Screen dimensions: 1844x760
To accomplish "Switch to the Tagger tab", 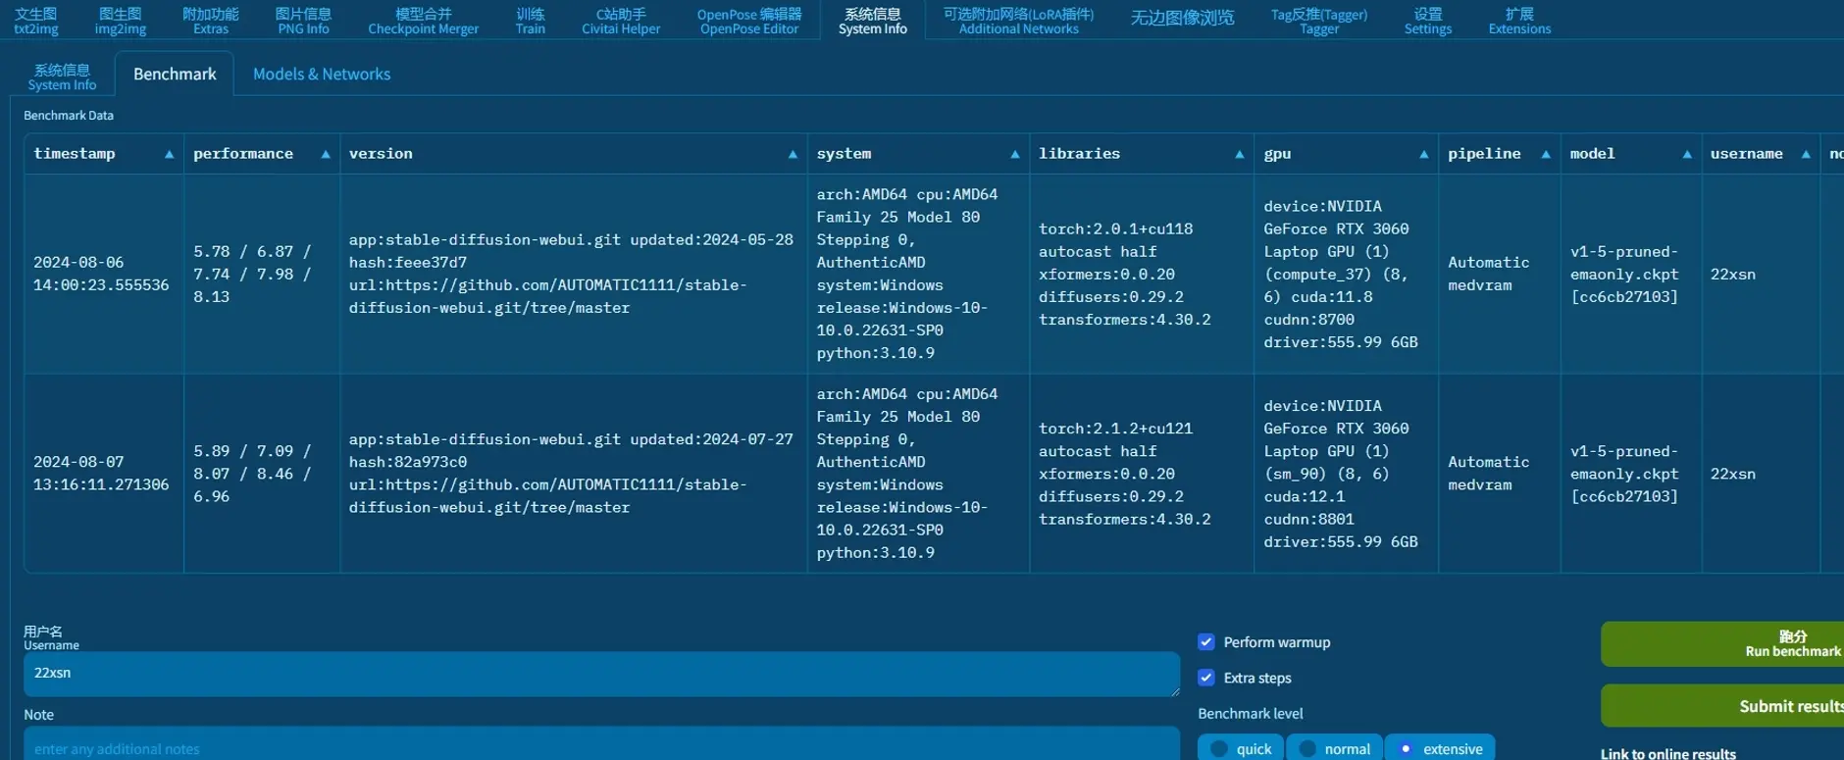I will (1319, 21).
